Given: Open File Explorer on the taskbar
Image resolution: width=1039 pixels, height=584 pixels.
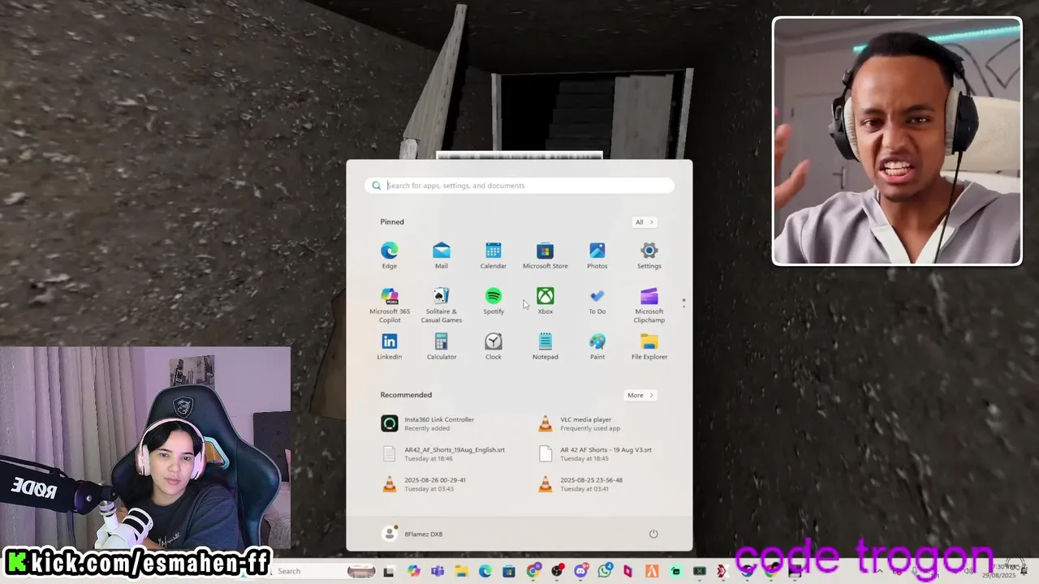Looking at the screenshot, I should click(461, 571).
